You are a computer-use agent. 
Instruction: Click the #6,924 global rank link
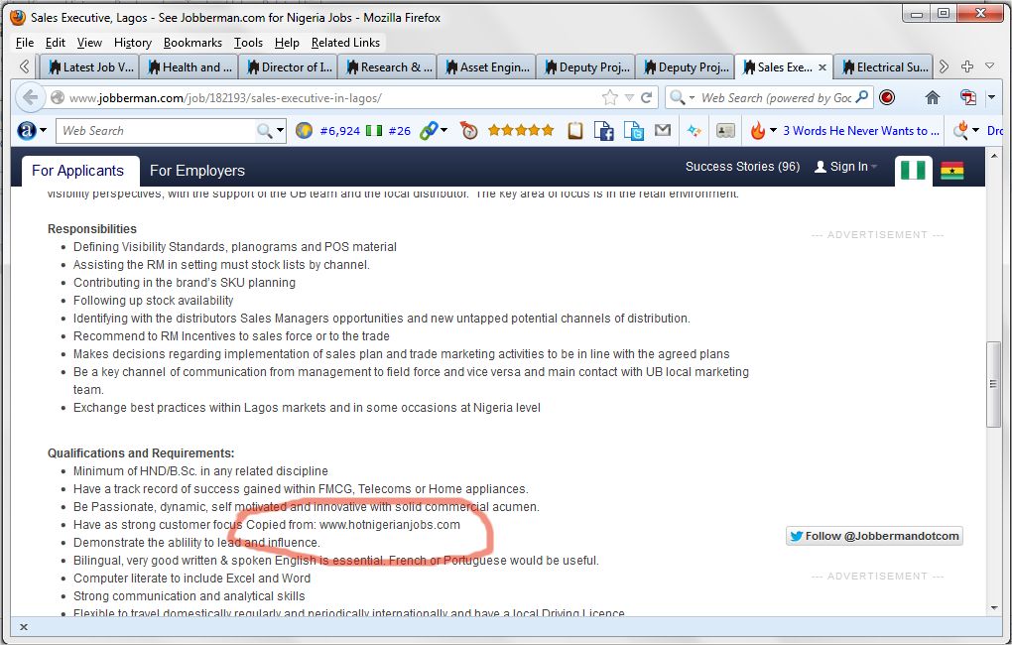[x=339, y=131]
